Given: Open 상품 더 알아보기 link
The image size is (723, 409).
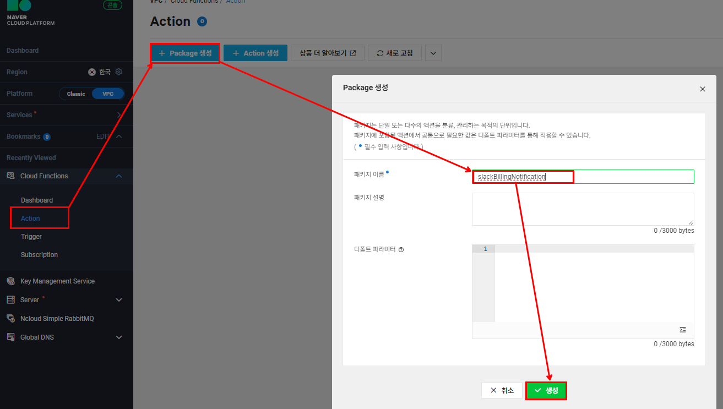Looking at the screenshot, I should point(328,53).
